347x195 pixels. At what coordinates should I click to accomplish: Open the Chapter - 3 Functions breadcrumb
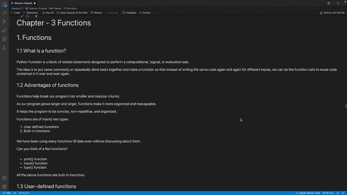(63, 8)
